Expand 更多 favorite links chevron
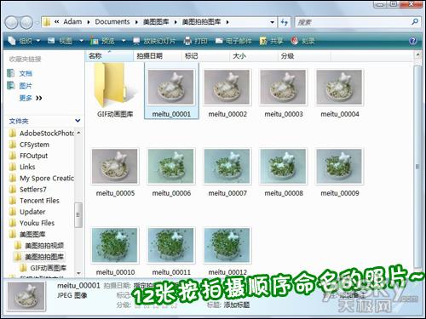Viewport: 426px width, 319px height. pos(39,98)
